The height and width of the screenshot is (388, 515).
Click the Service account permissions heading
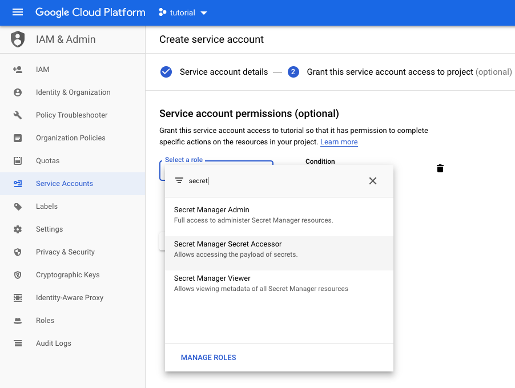click(249, 114)
